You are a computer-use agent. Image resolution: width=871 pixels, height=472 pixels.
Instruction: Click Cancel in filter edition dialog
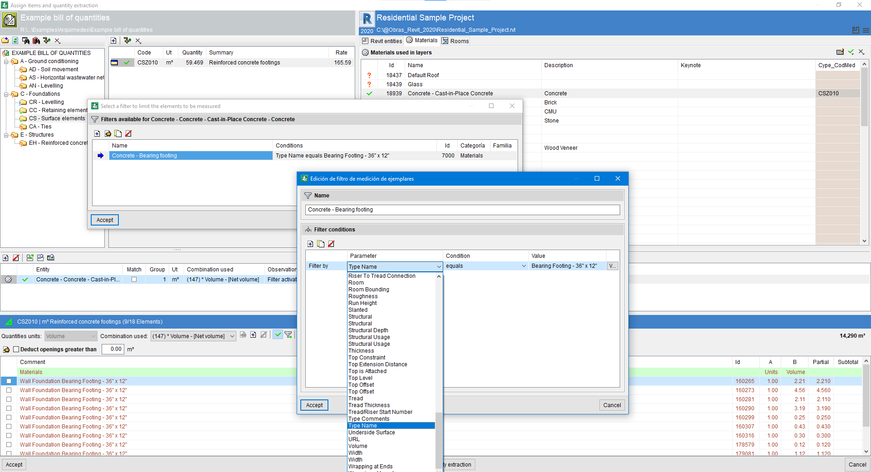click(x=612, y=405)
